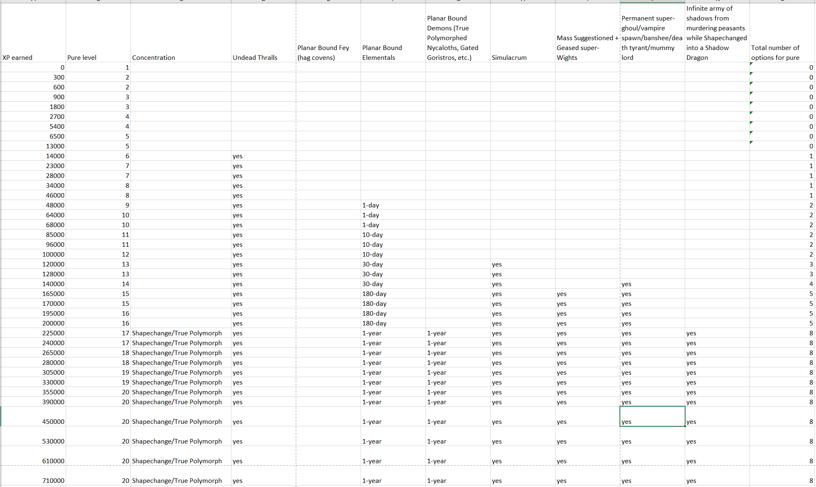Select the XP earned cell showing 48000
Viewport: 816px width, 487px height.
(x=33, y=205)
